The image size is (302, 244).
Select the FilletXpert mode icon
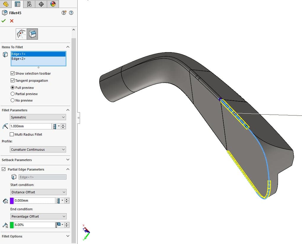[21, 34]
